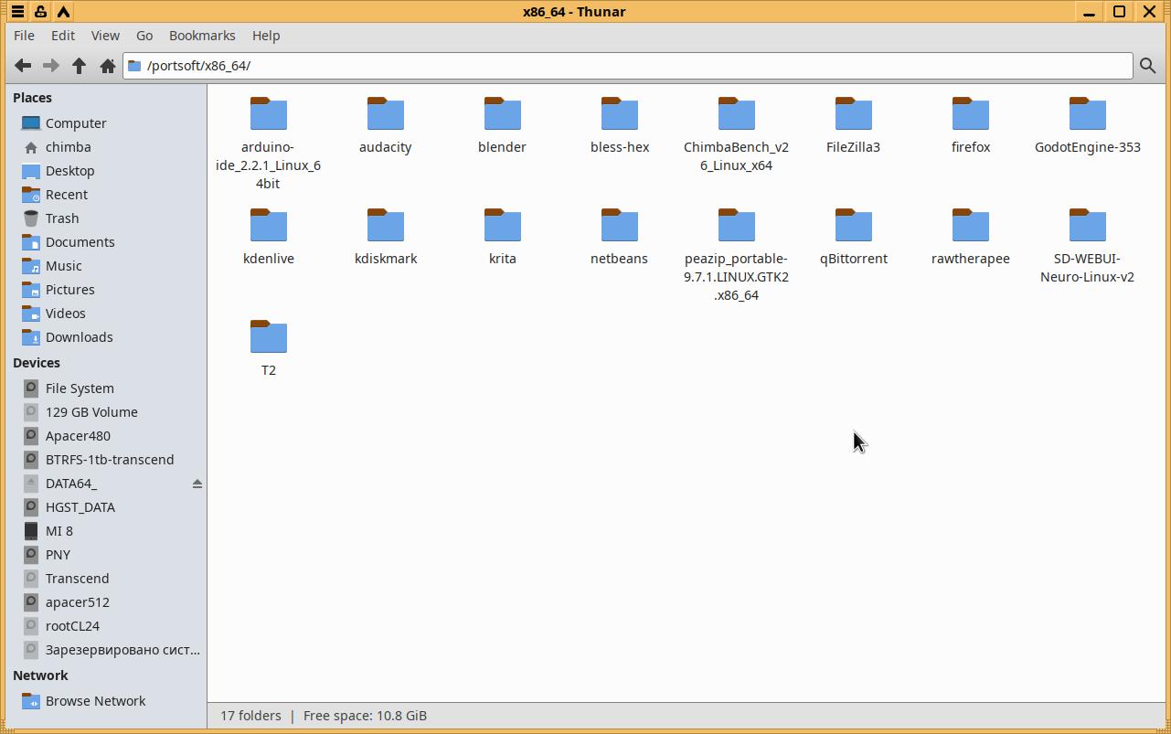Open the window menu icon in title bar
Viewport: 1171px width, 734px height.
pyautogui.click(x=17, y=12)
